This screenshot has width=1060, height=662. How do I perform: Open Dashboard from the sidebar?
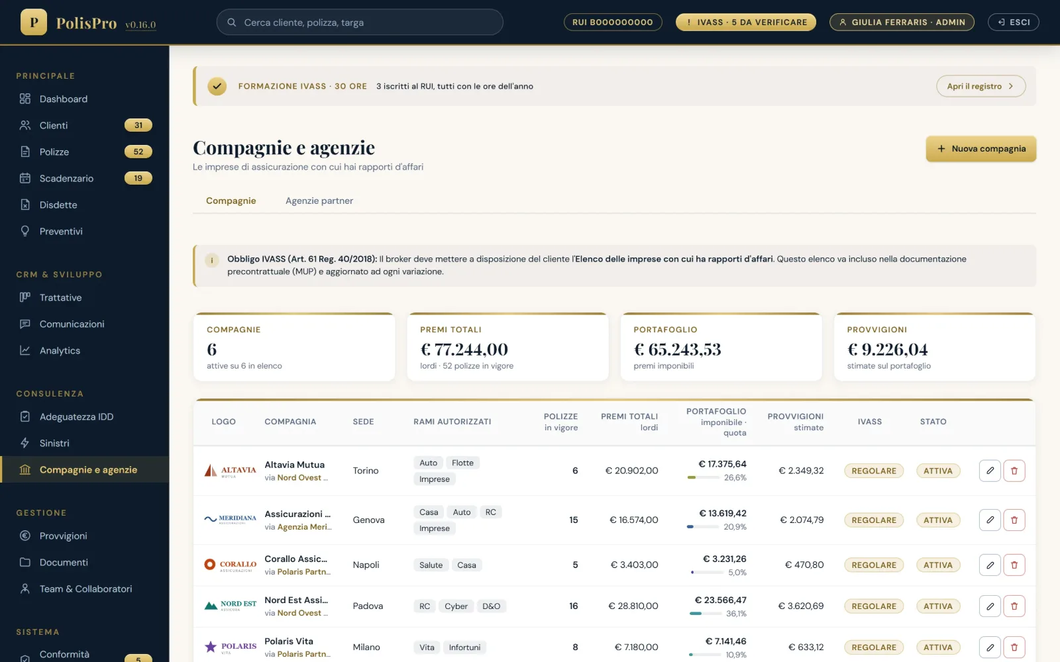pos(85,99)
